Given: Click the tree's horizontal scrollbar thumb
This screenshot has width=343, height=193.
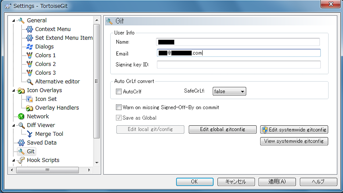Looking at the screenshot, I should coord(47,170).
